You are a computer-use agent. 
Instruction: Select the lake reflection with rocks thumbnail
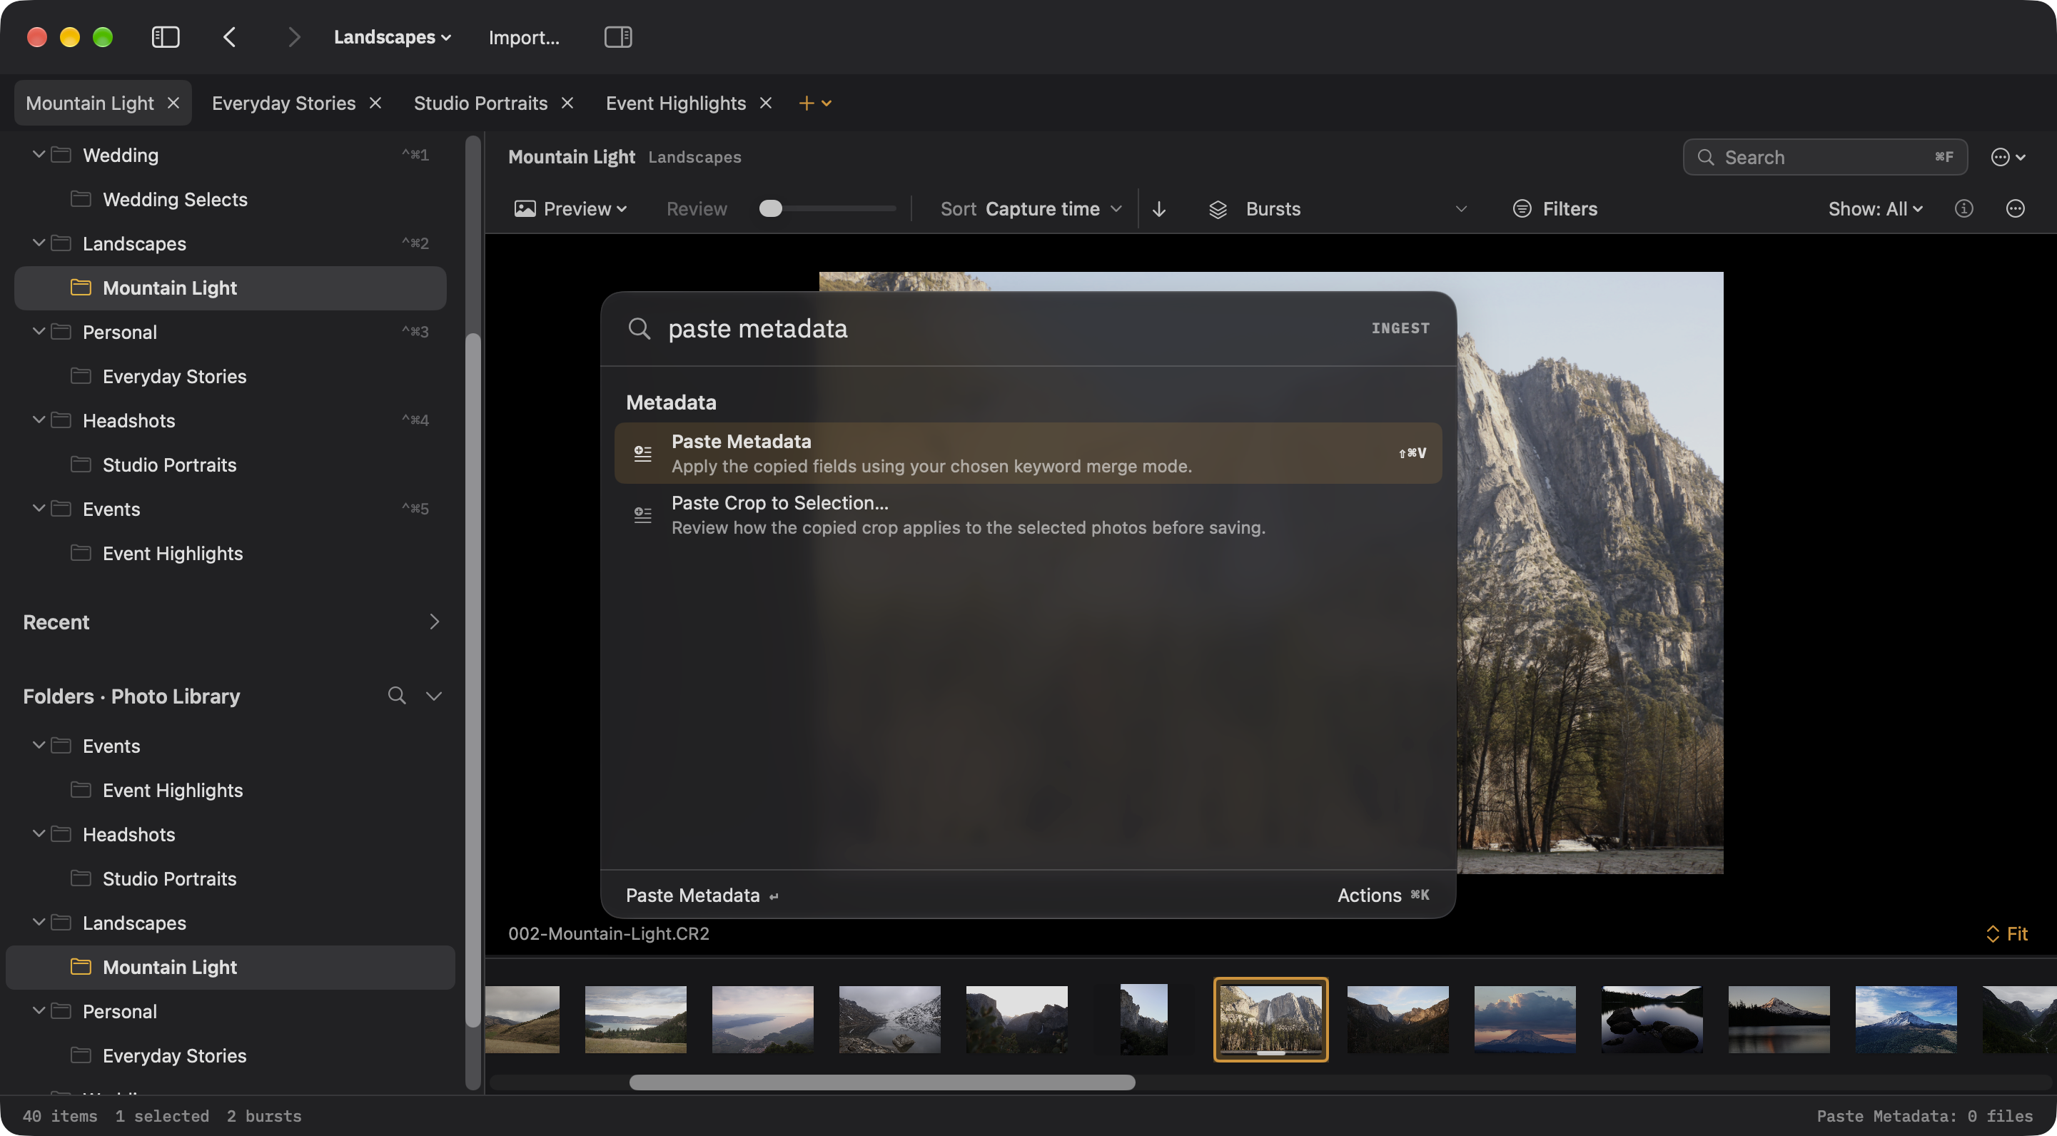point(1652,1020)
